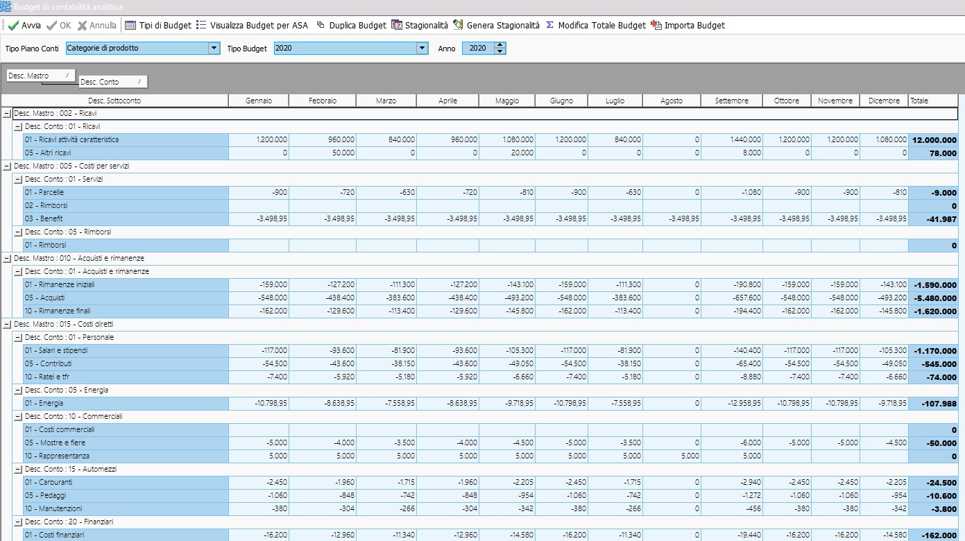
Task: Click the OK checkmark icon
Action: point(51,26)
